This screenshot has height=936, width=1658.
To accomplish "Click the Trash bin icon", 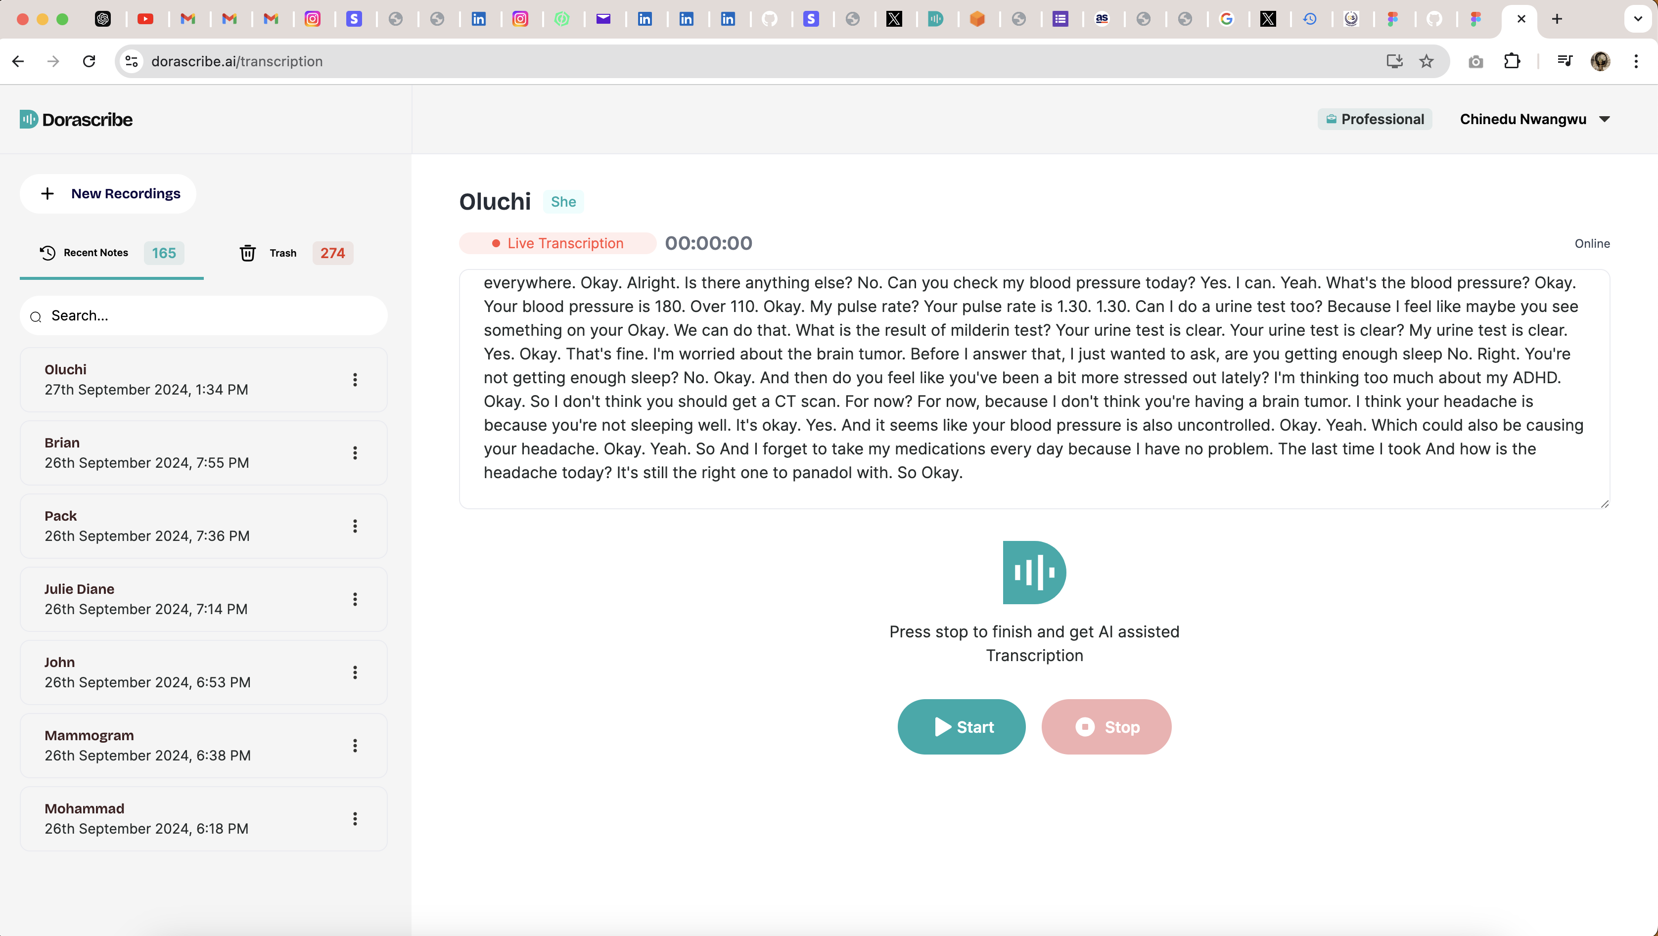I will point(248,253).
